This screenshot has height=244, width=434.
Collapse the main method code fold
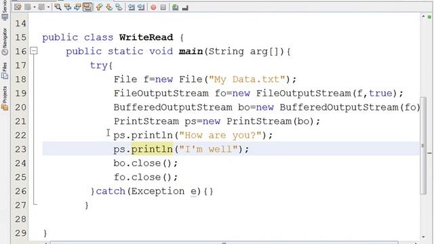tap(33, 51)
